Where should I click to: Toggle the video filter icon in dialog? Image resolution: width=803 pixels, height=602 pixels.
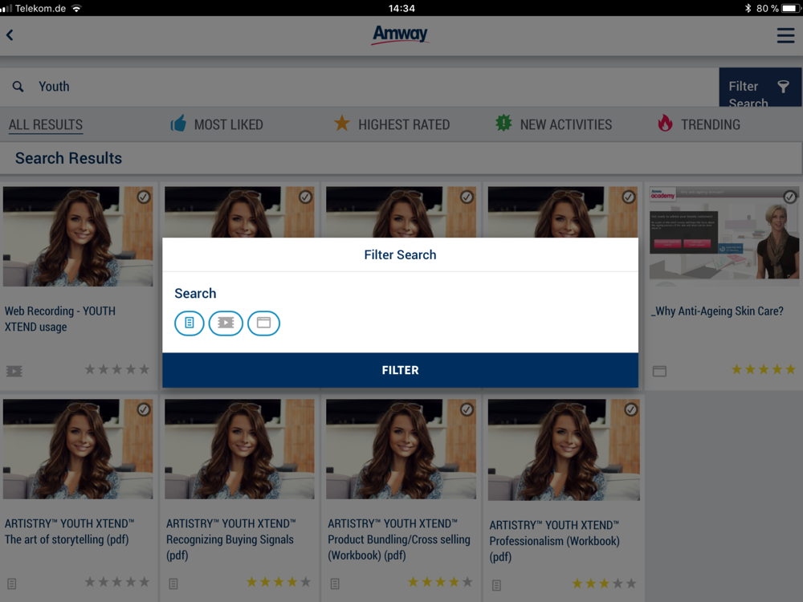coord(226,323)
